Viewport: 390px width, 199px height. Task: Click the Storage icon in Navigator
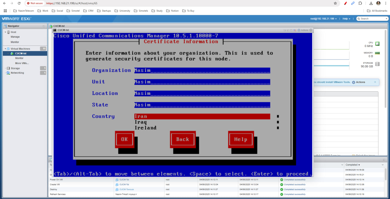pos(8,68)
